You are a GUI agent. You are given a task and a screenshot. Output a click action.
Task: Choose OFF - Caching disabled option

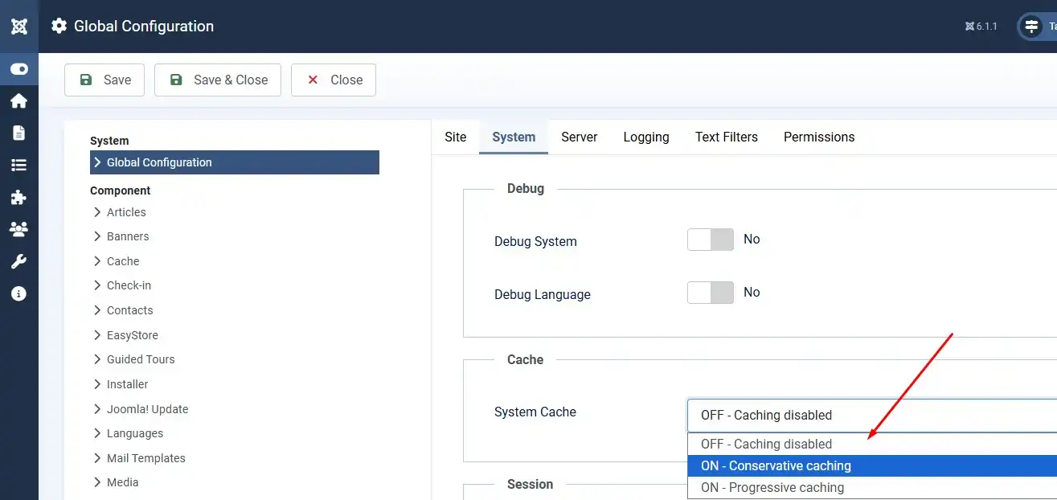[x=872, y=444]
